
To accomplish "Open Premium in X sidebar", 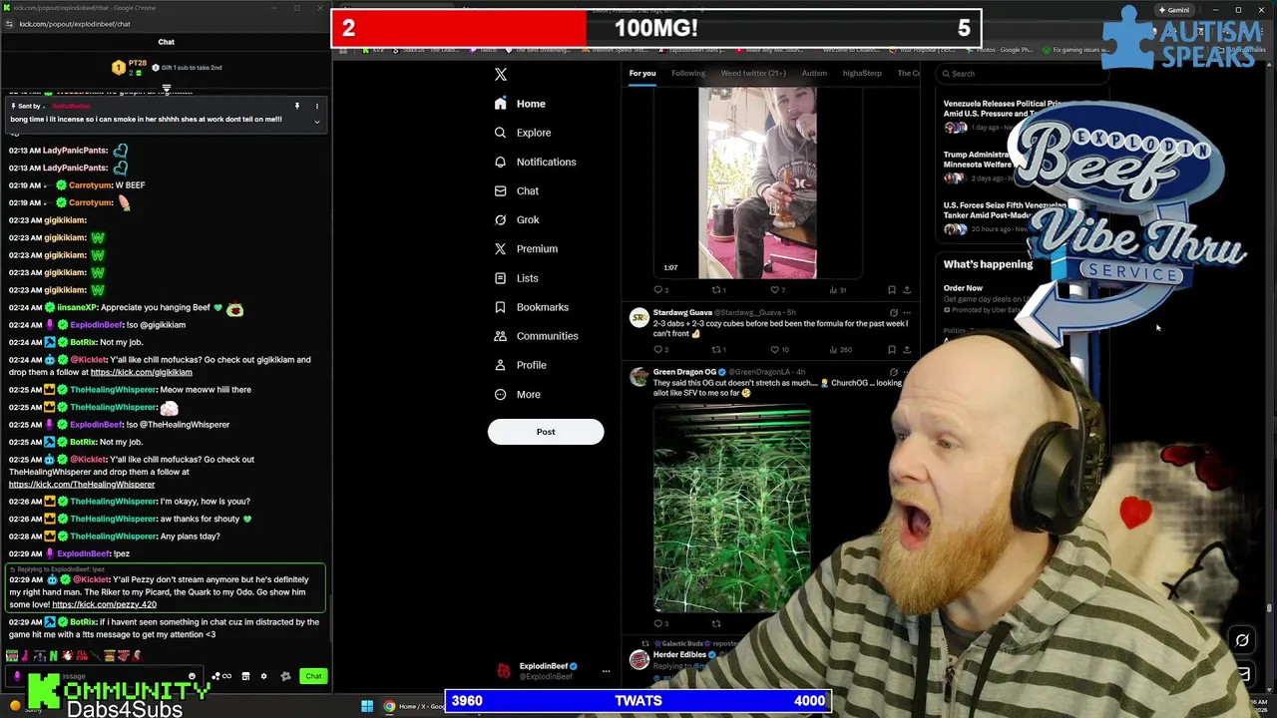I will coord(526,248).
